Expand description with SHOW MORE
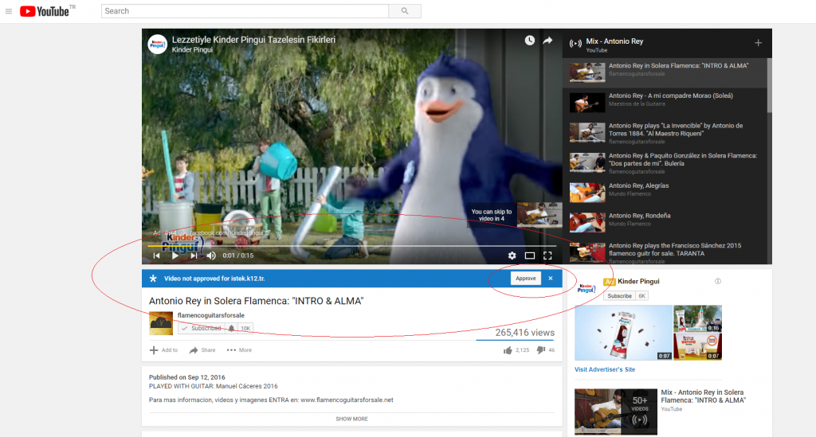The width and height of the screenshot is (816, 437). pyautogui.click(x=351, y=419)
